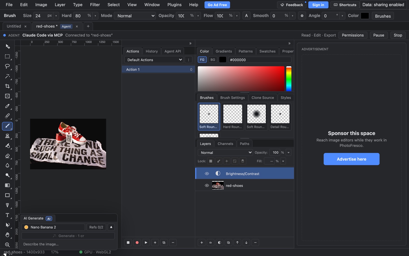Select the Hand pan tool
Screen dimensions: 409x256
7,235
